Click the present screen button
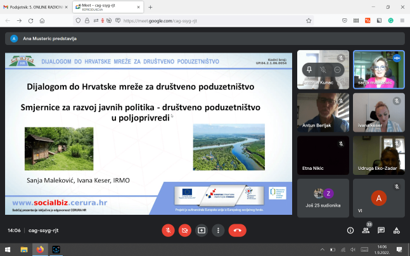 tap(202, 231)
